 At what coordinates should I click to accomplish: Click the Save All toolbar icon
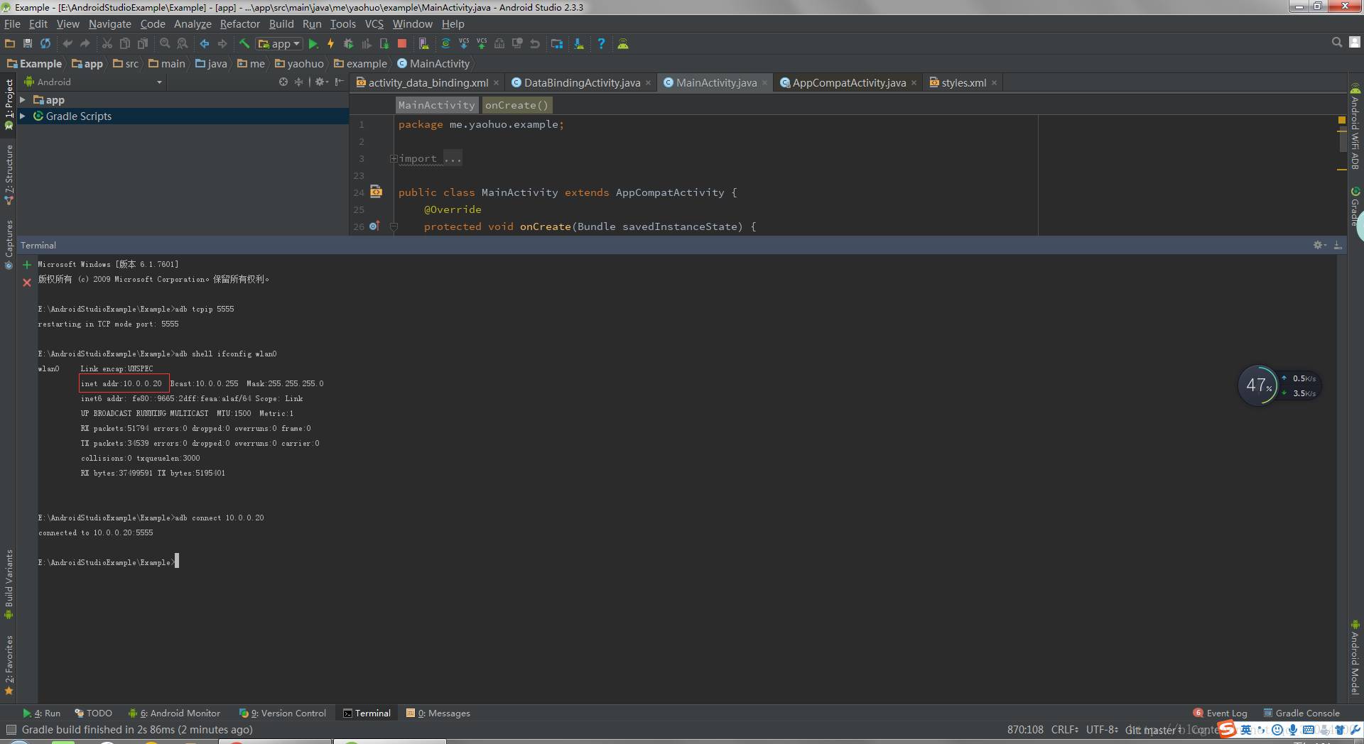pos(28,44)
